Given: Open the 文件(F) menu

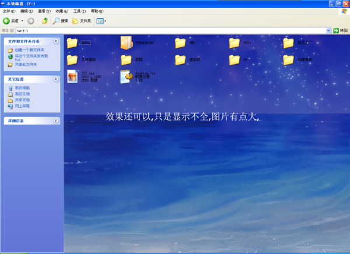Looking at the screenshot, I should [9, 11].
